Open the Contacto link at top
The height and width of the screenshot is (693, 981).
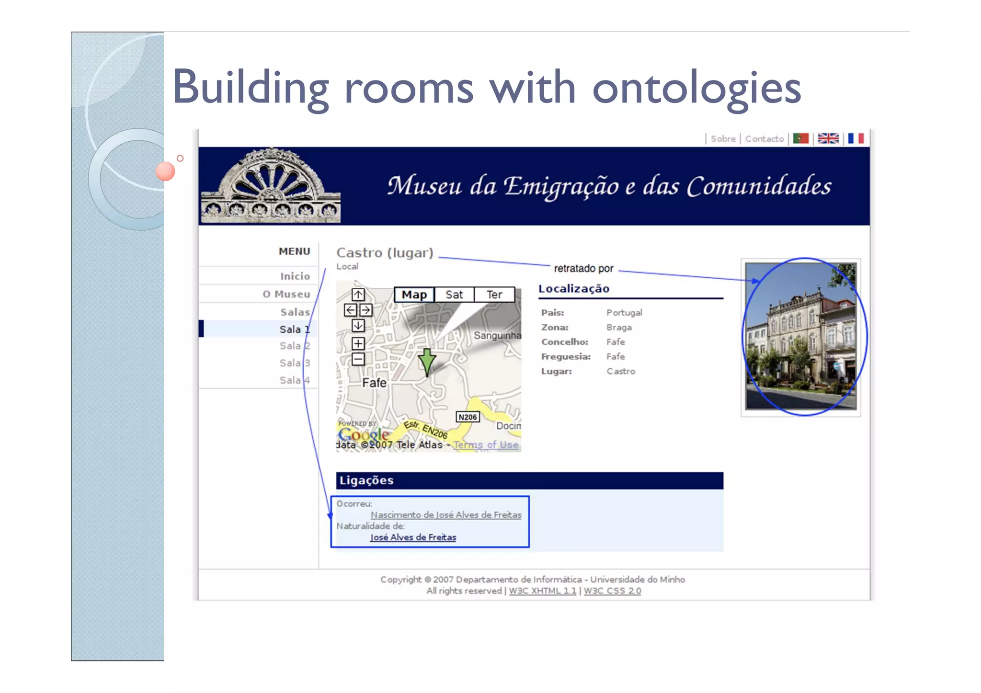(764, 138)
